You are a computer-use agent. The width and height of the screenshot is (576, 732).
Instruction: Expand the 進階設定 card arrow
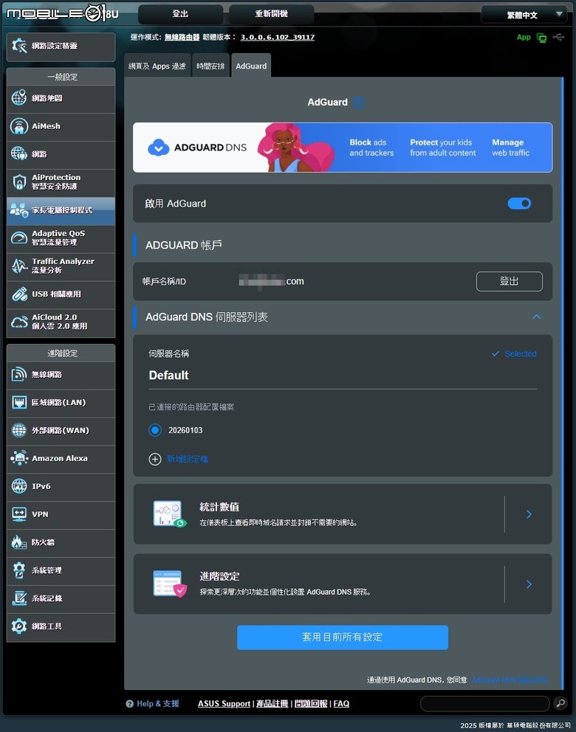[529, 584]
